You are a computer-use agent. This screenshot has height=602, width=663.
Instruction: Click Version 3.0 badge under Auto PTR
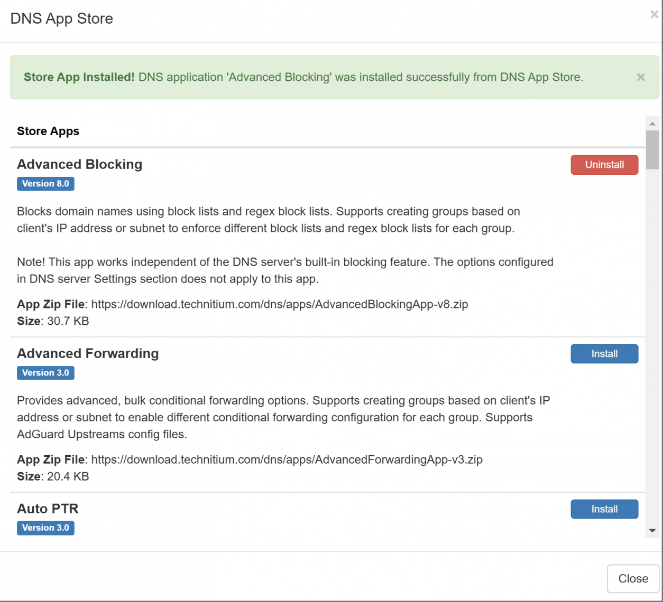[x=45, y=528]
